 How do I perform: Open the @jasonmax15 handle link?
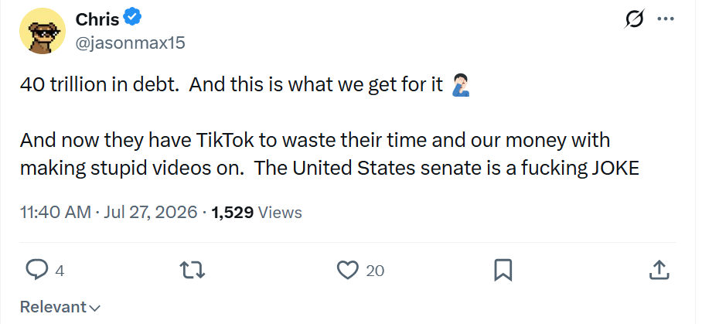[131, 43]
